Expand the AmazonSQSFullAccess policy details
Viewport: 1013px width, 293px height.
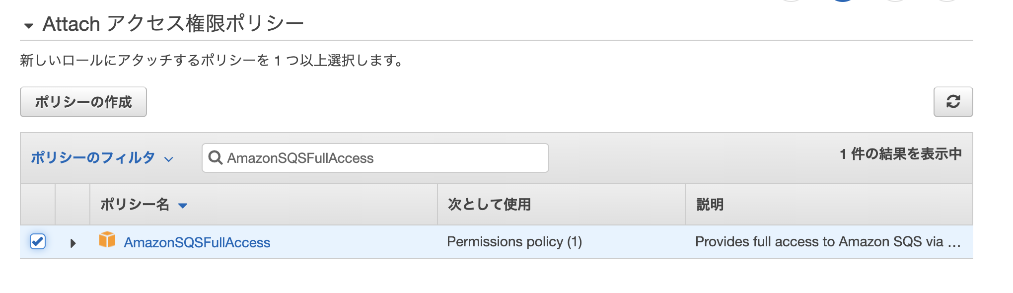point(72,242)
